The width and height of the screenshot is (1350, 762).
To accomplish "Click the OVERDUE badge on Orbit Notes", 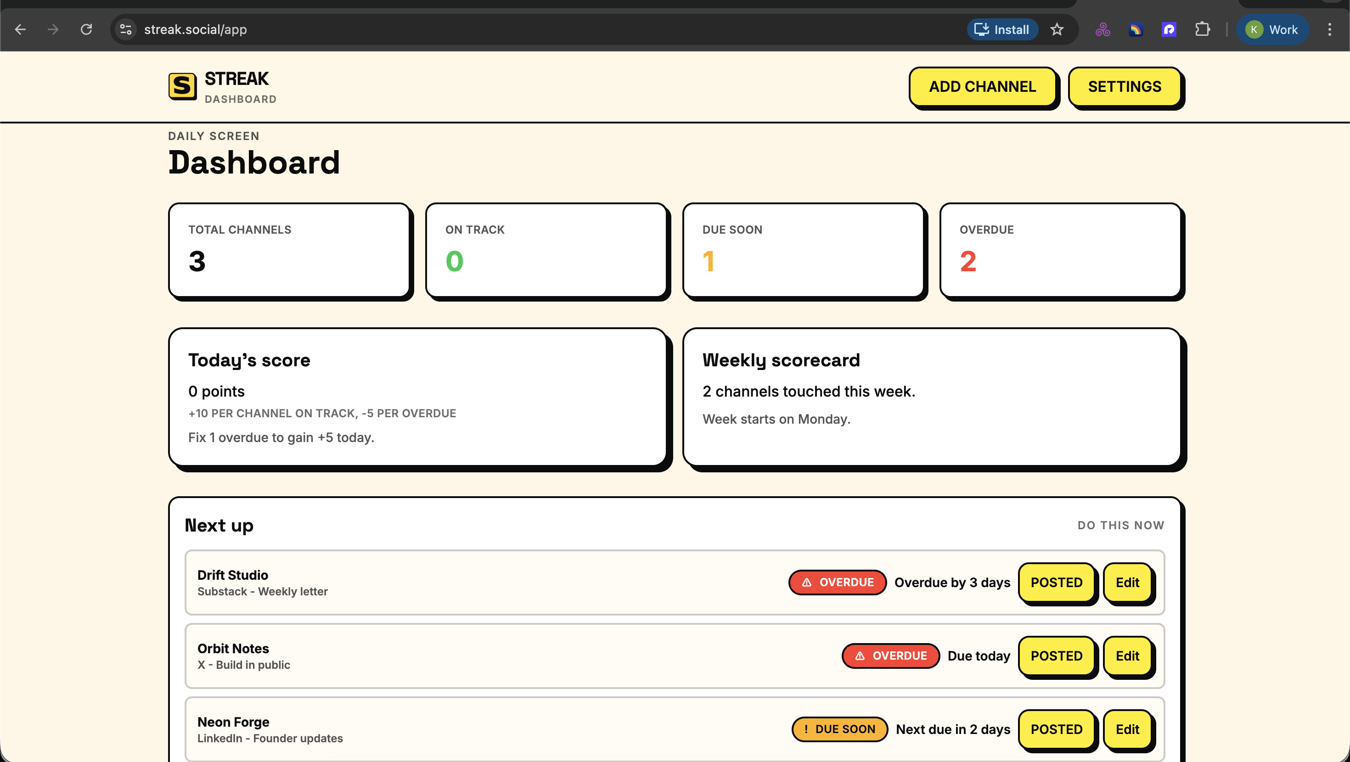I will click(890, 656).
